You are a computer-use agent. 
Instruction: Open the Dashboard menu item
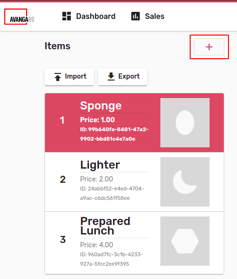tap(89, 16)
